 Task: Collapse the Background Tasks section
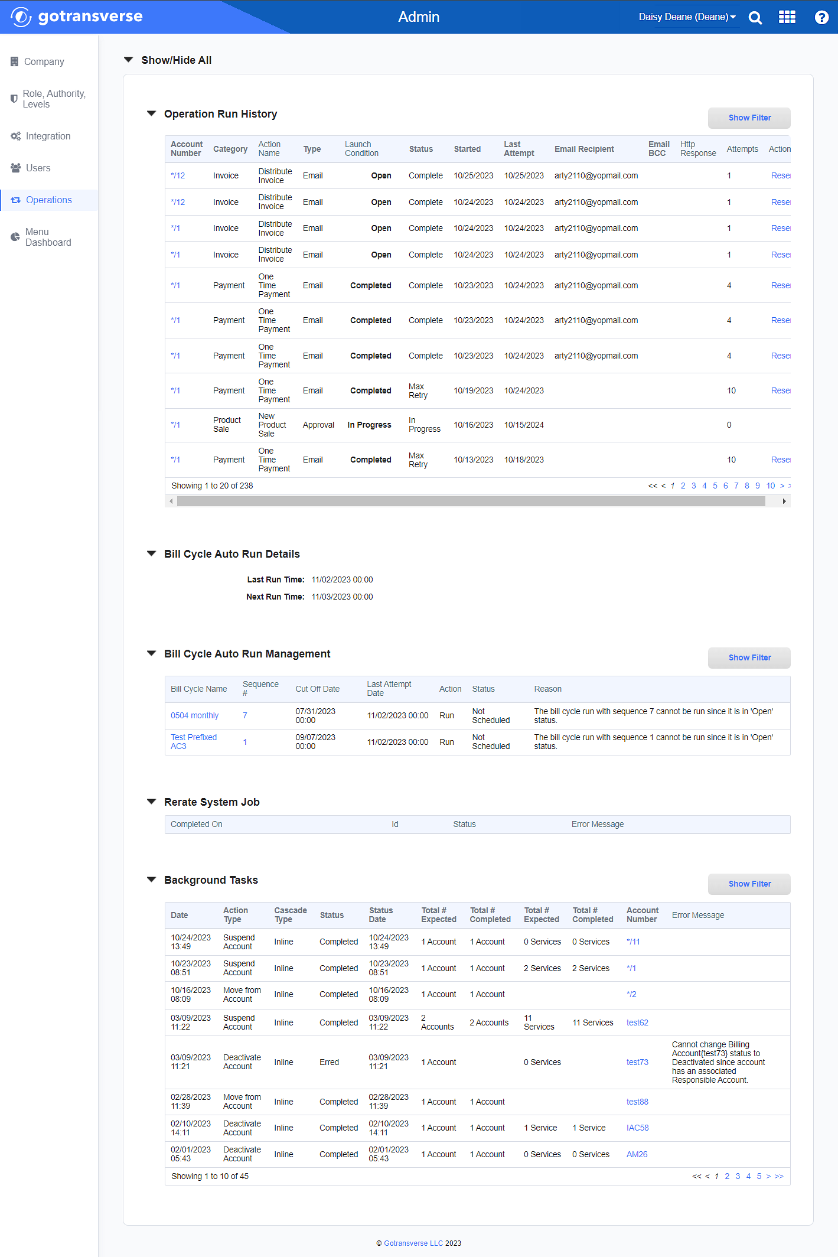151,880
